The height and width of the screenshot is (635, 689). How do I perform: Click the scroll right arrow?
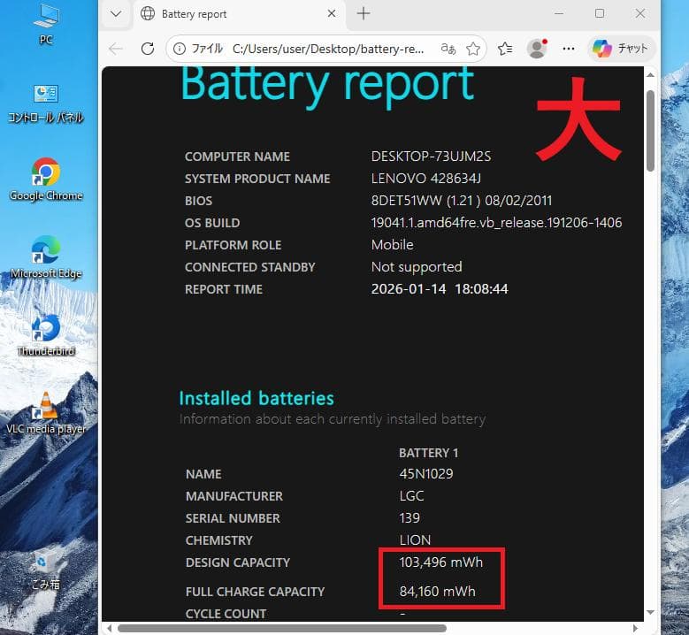pyautogui.click(x=635, y=628)
